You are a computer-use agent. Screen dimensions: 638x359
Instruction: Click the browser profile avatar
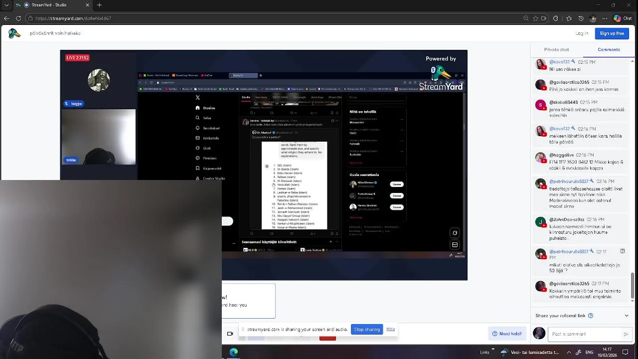pos(593,18)
